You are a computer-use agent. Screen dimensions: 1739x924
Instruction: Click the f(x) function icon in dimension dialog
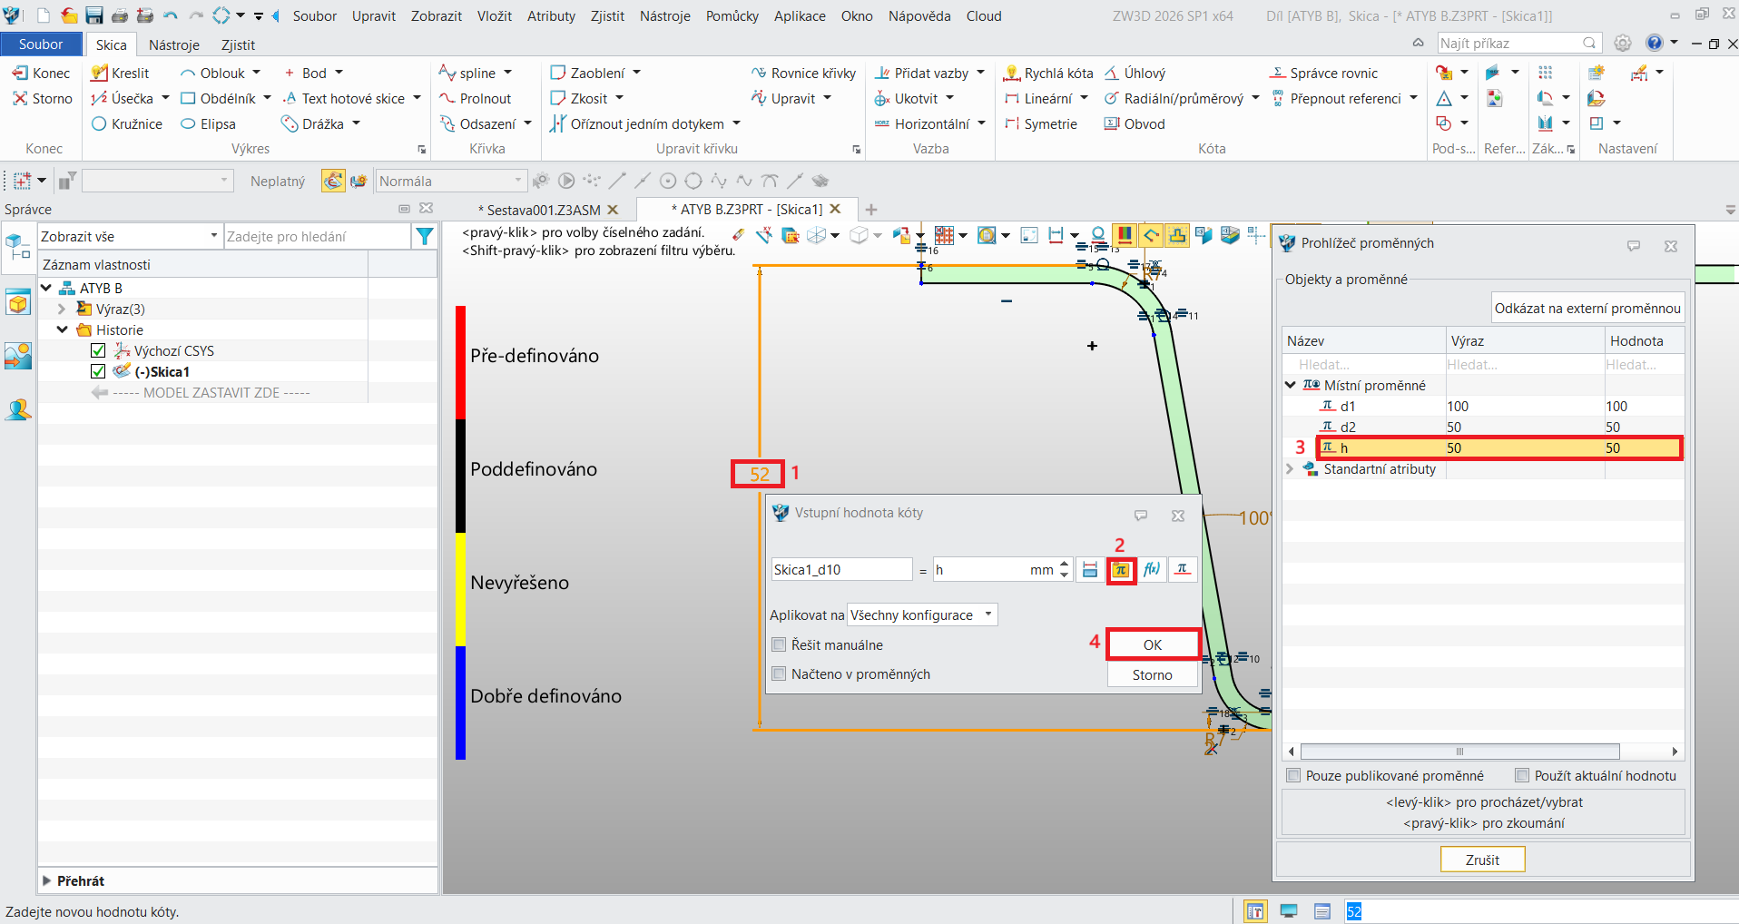point(1152,569)
